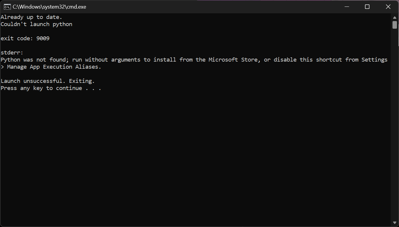Click the text Couldn't launch python

coord(36,24)
